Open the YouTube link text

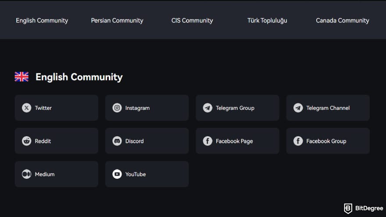(136, 174)
